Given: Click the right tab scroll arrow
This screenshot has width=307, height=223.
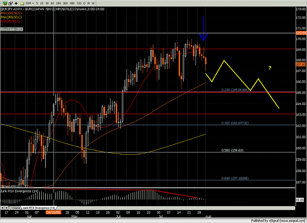Looking at the screenshot, I should coord(6,208).
